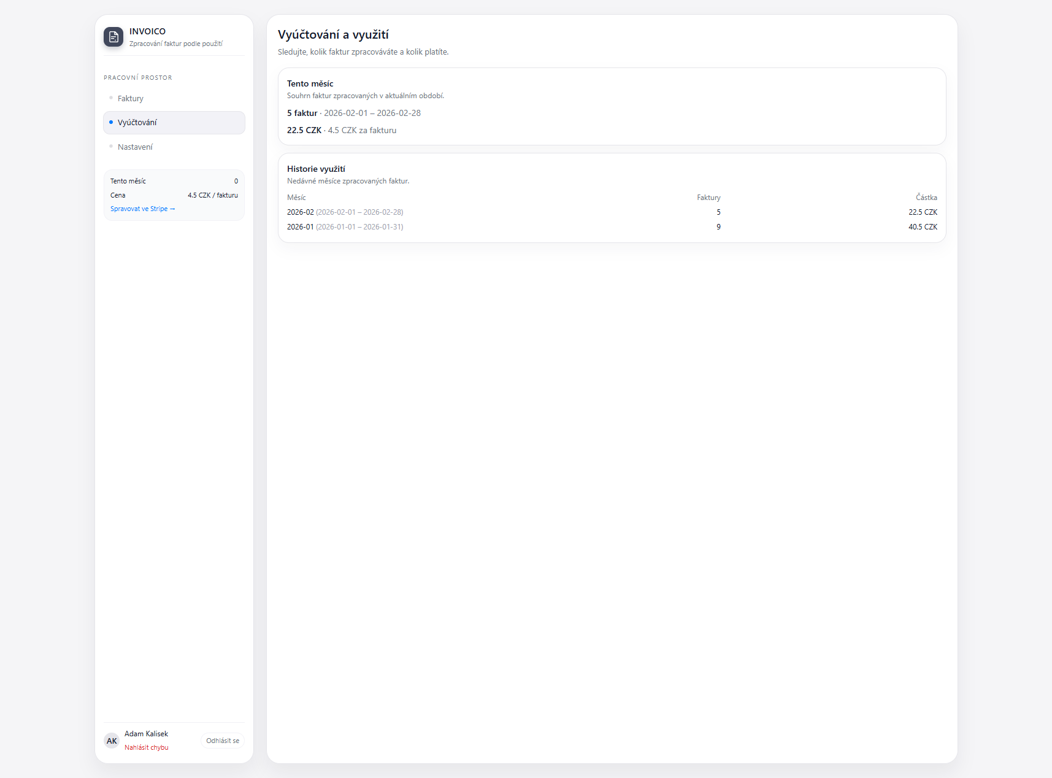The image size is (1052, 778).
Task: Click the 40.5 CZK amount
Action: tap(923, 227)
